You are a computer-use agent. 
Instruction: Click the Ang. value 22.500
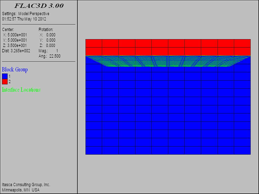click(55, 56)
